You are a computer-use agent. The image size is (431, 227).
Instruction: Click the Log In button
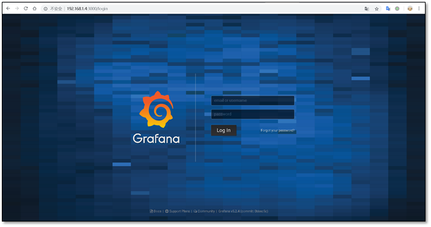click(x=224, y=130)
